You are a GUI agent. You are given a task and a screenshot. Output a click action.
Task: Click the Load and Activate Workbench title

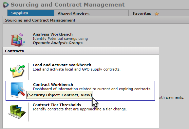point(62,65)
